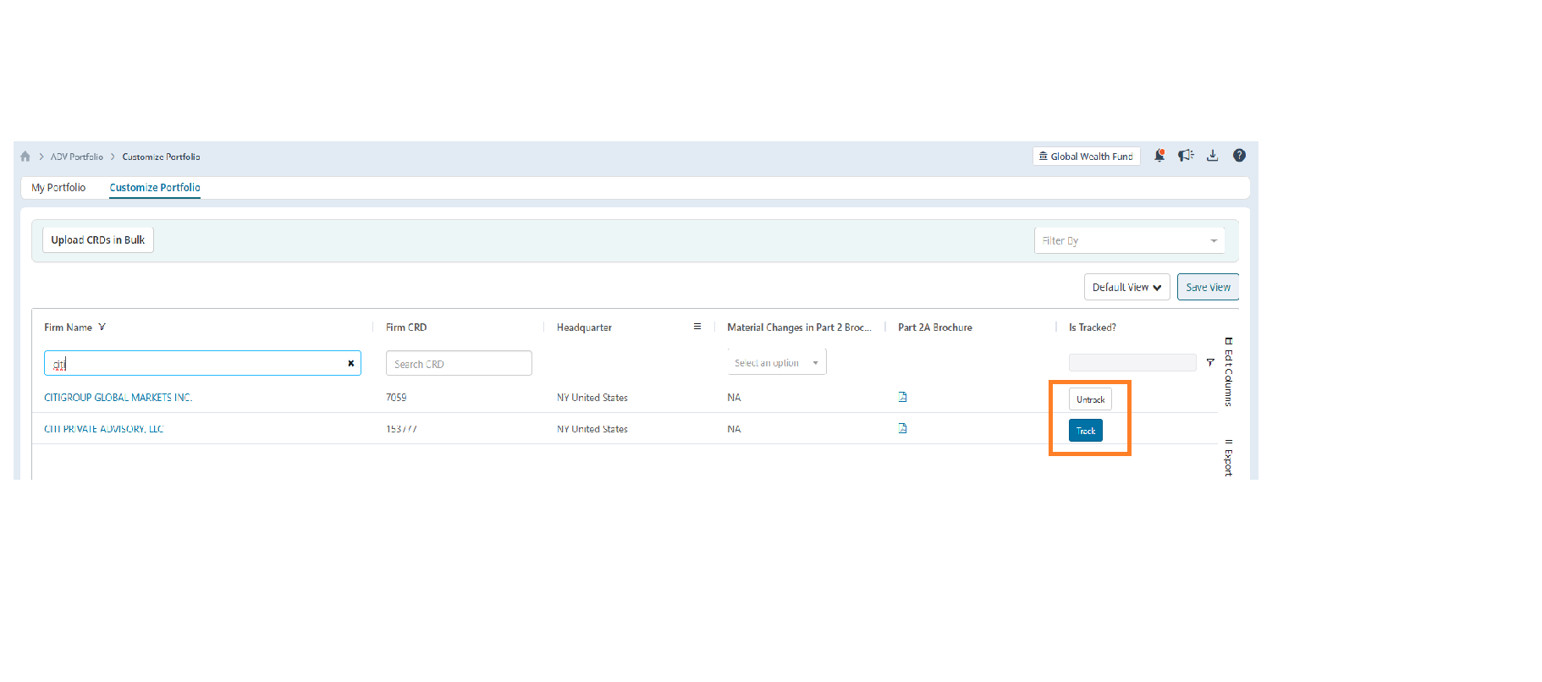Track Citi Private Advisory, LLC
The image size is (1542, 682).
point(1086,431)
